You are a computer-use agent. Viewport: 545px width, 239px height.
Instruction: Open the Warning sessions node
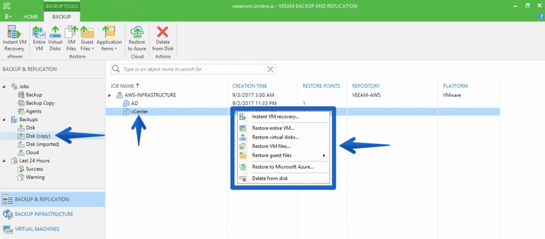(x=31, y=177)
